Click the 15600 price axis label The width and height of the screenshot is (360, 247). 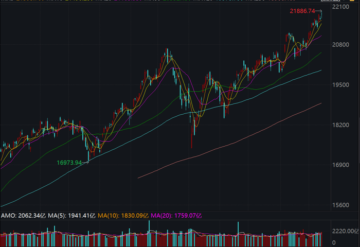(x=340, y=205)
